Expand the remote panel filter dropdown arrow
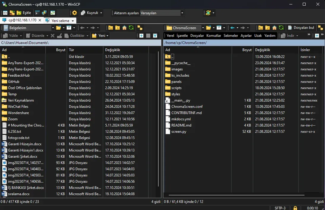This screenshot has height=210, width=325. pyautogui.click(x=224, y=28)
